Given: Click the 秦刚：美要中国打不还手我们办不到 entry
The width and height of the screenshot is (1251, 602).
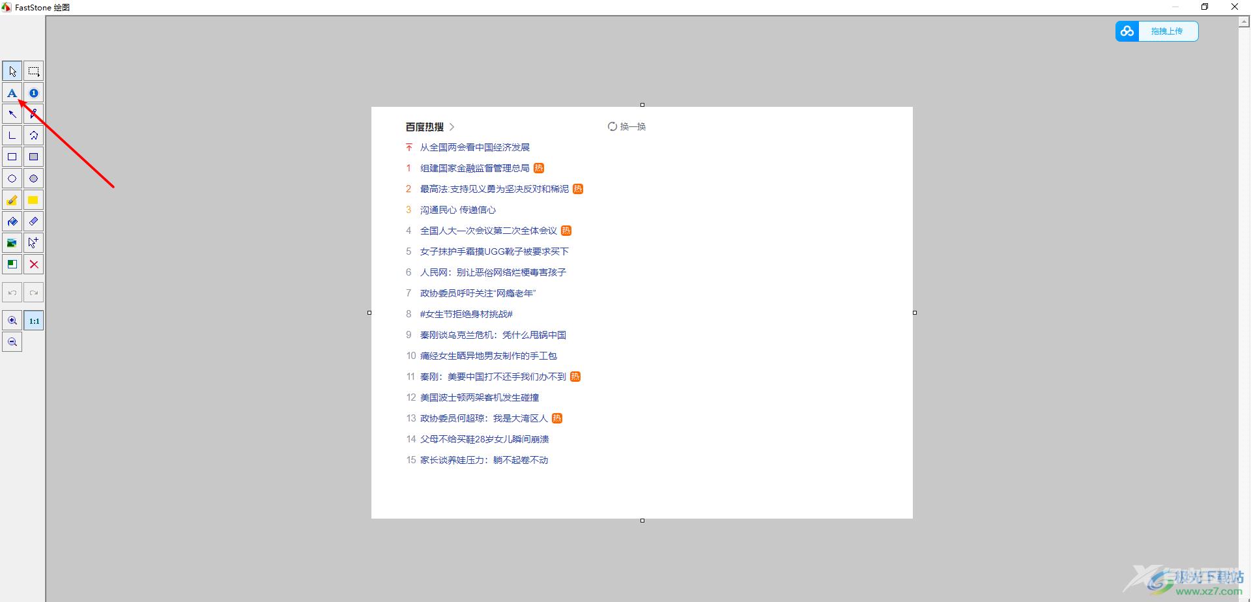Looking at the screenshot, I should coord(493,377).
